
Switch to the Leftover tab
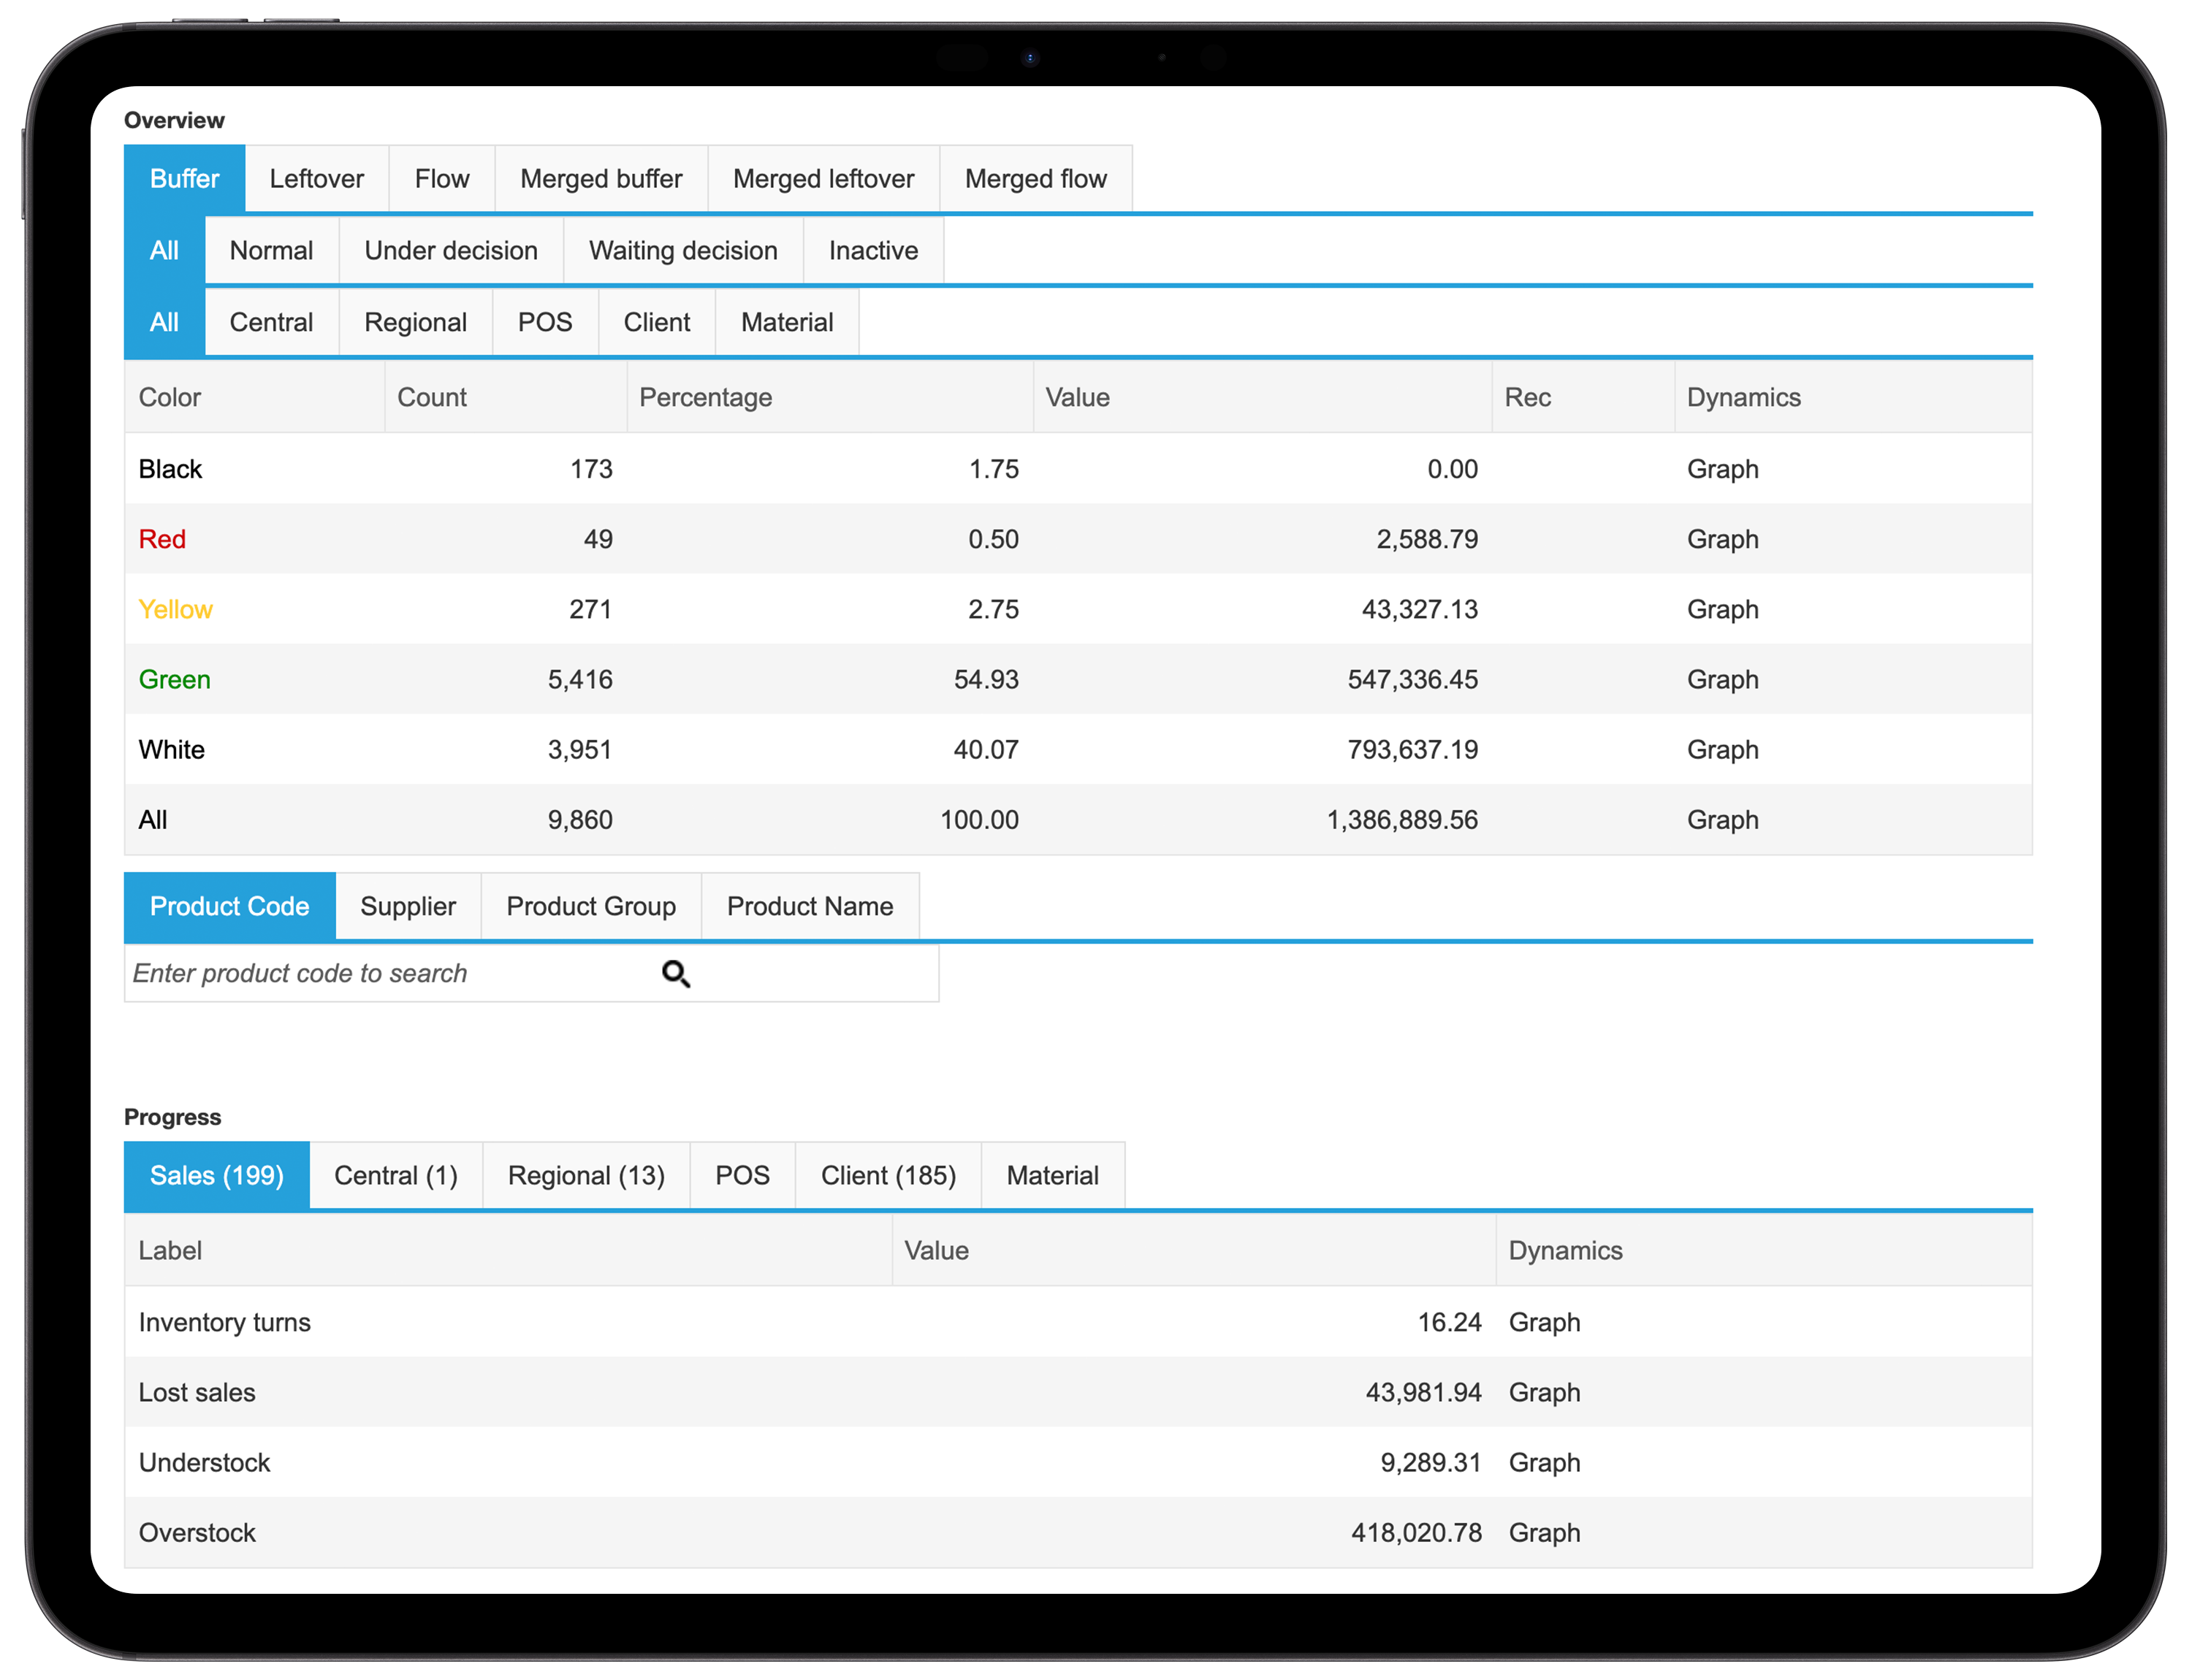[x=316, y=178]
